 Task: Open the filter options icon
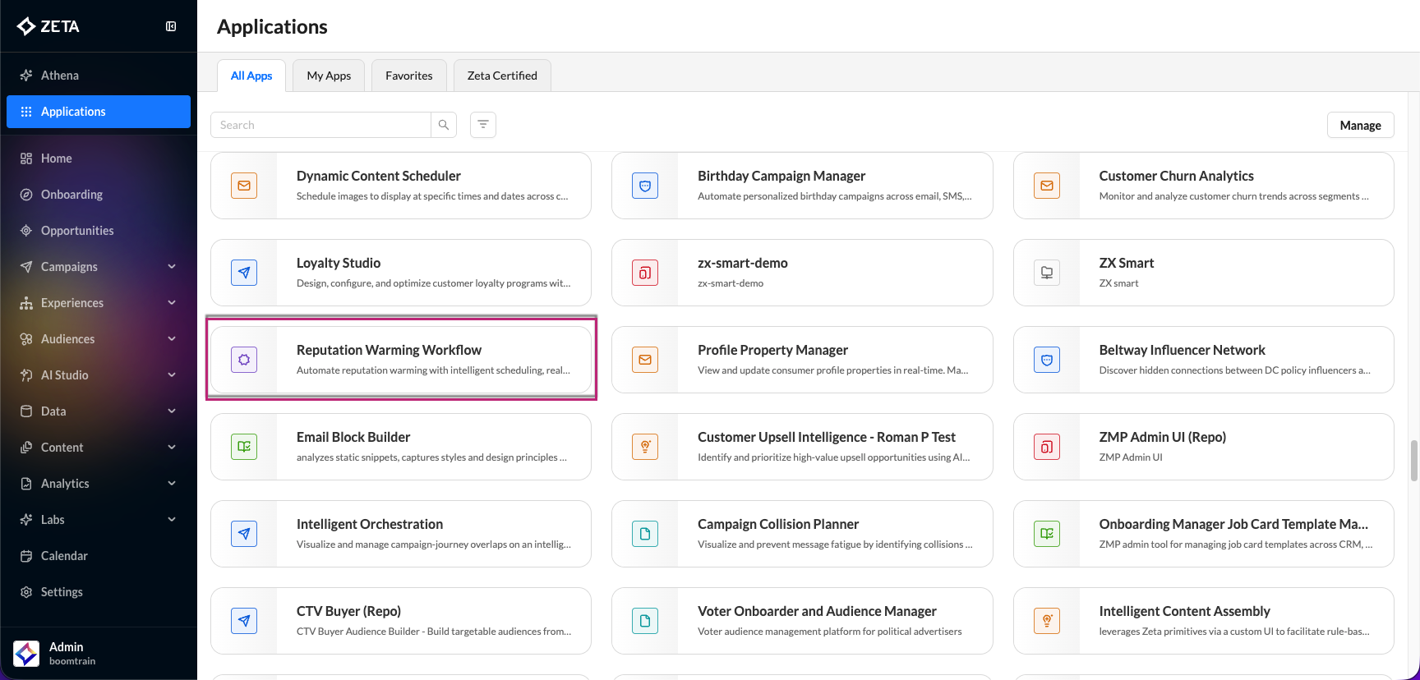click(x=483, y=125)
